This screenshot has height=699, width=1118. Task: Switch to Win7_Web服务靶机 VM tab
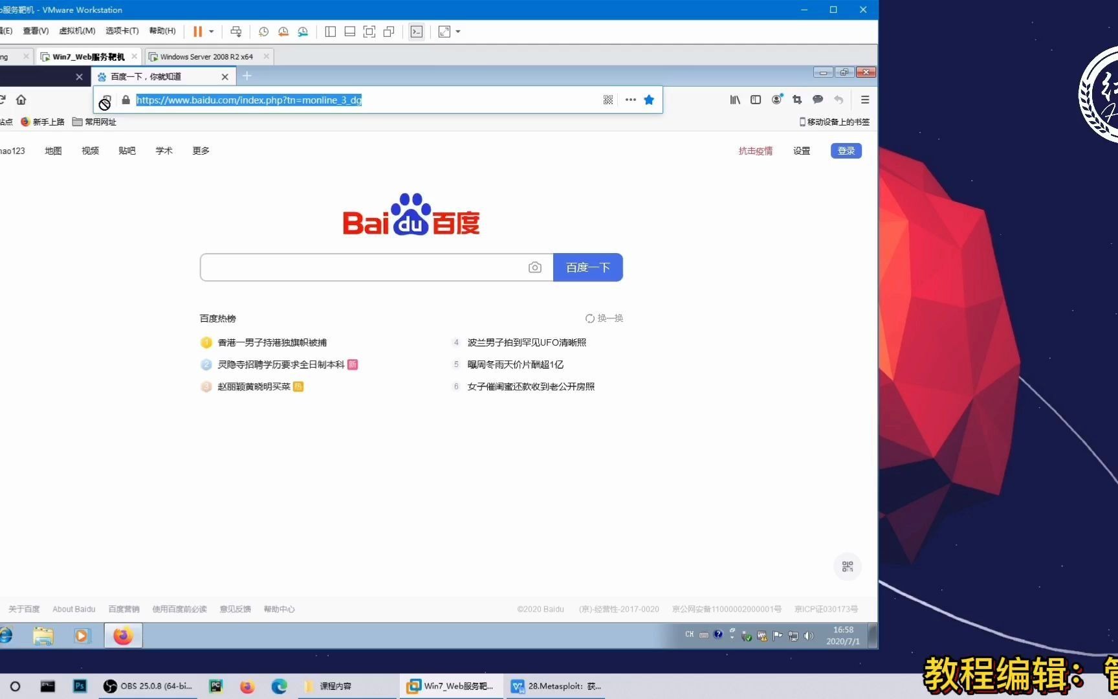89,56
